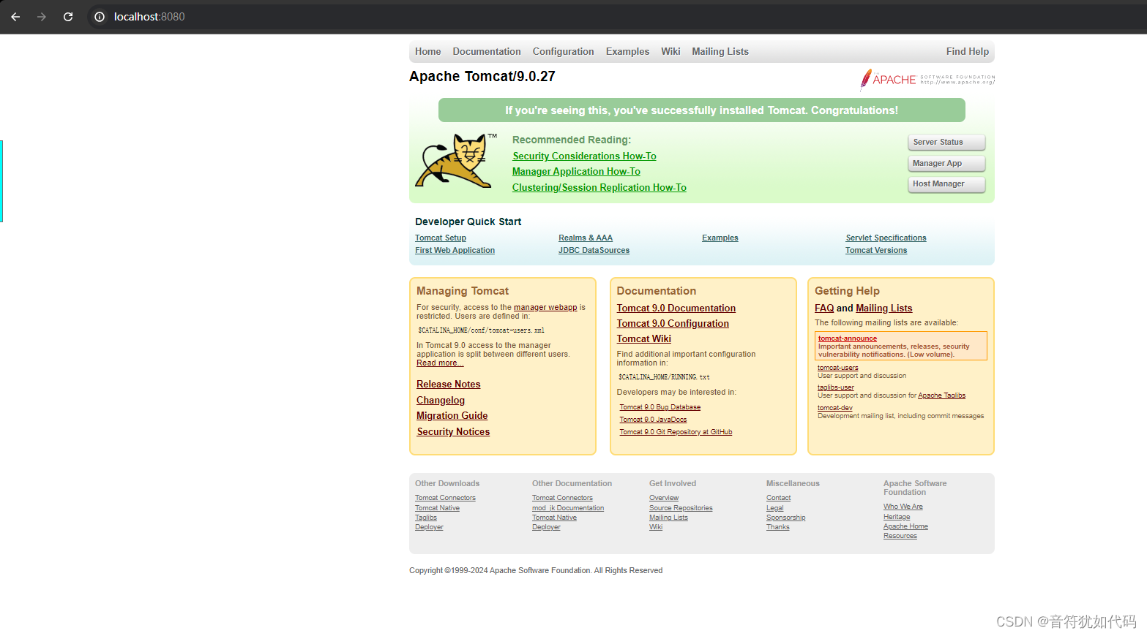Open the Configuration nav item
The width and height of the screenshot is (1147, 636).
click(563, 51)
